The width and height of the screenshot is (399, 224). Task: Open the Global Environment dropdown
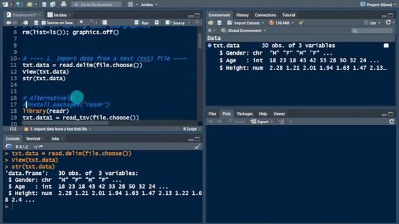point(243,30)
